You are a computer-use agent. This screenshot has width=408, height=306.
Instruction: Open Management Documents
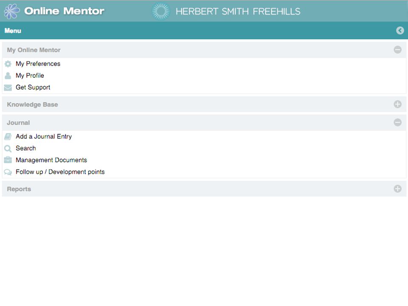pos(51,160)
